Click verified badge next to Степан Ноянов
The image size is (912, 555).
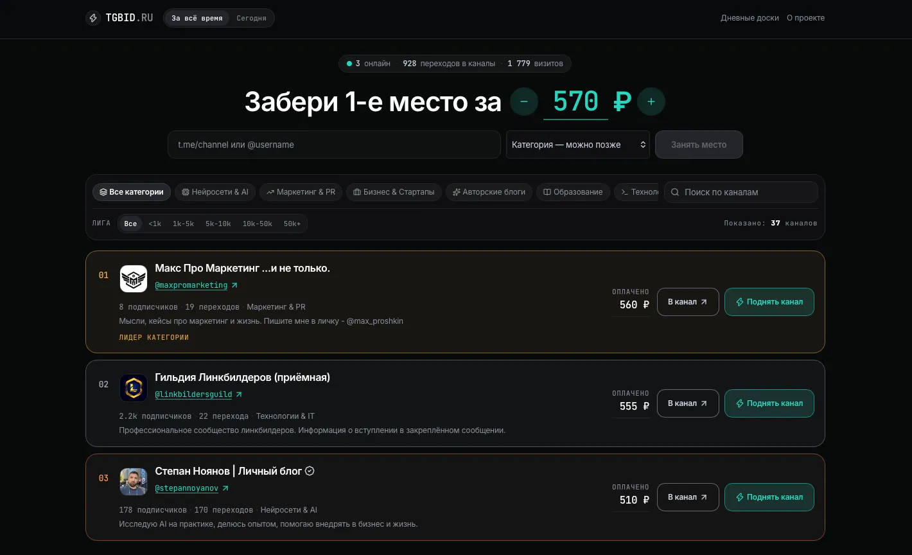click(x=310, y=471)
